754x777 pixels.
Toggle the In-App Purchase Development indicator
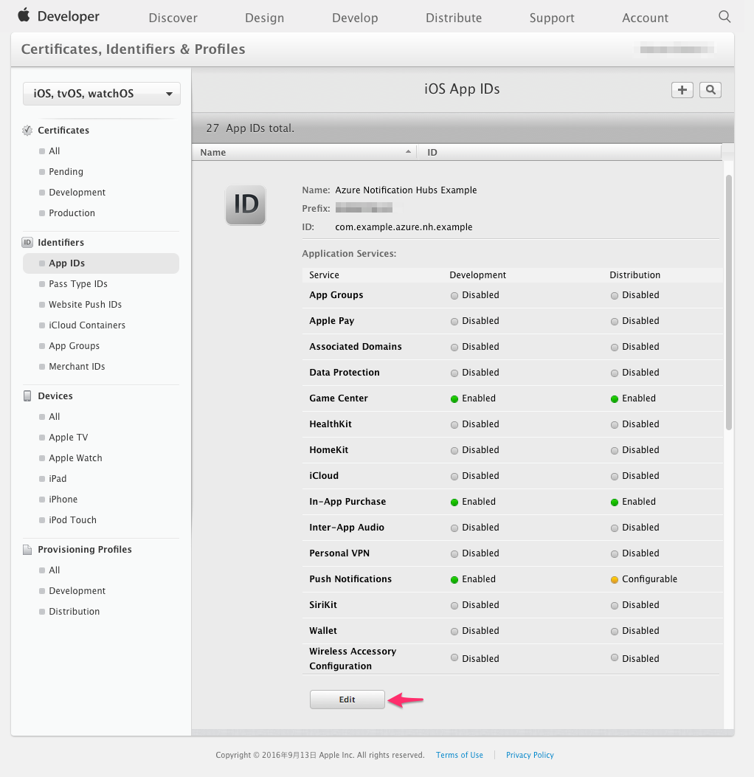[x=456, y=502]
